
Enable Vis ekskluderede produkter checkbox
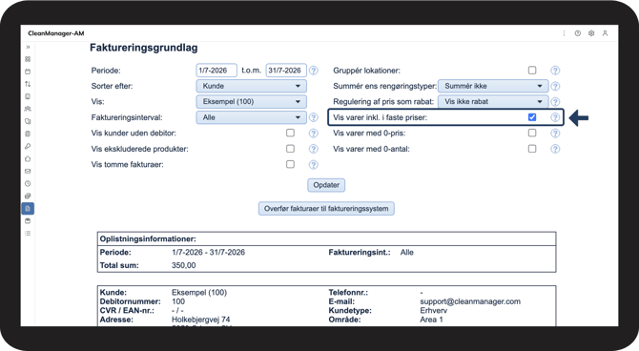[290, 149]
